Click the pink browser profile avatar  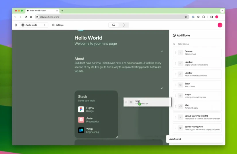217,17
